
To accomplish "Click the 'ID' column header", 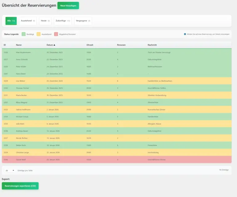I will pyautogui.click(x=5, y=45).
